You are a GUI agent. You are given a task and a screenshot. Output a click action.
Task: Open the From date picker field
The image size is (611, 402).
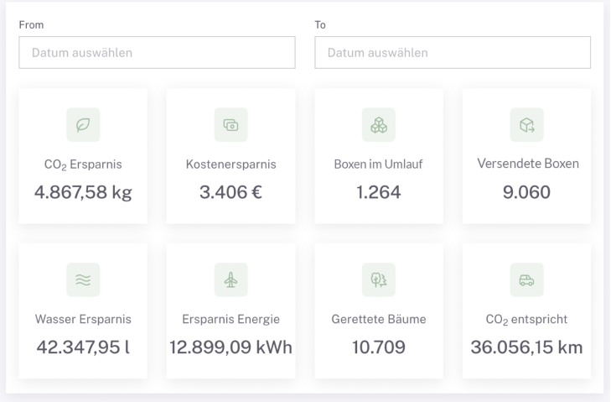[157, 53]
